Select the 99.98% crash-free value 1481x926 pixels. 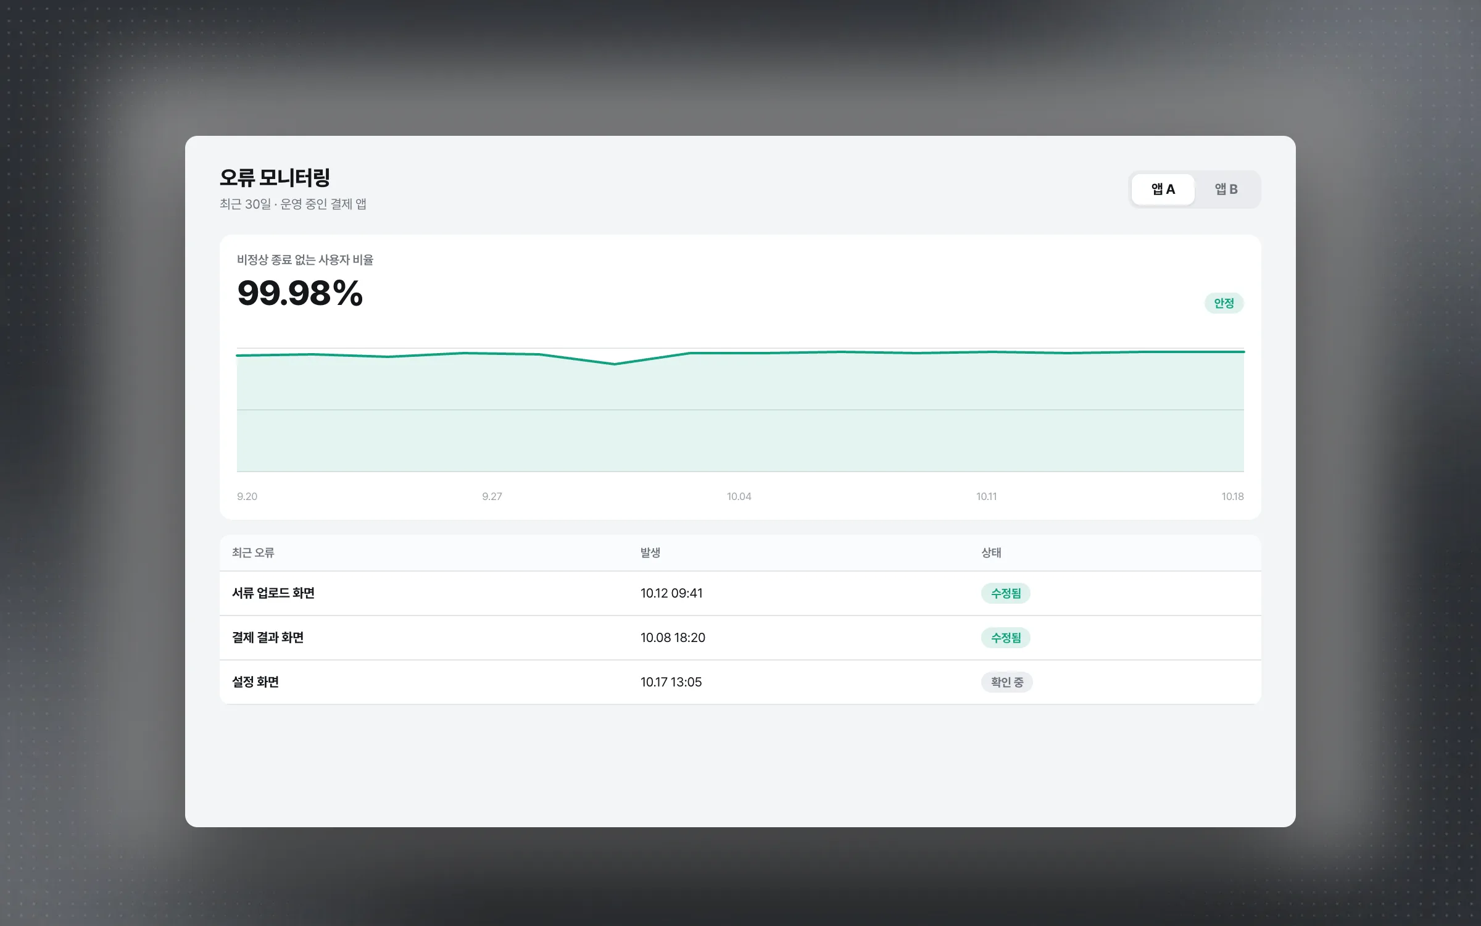point(300,293)
